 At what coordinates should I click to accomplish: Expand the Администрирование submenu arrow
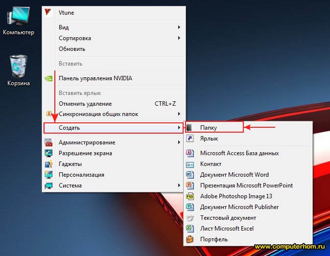[179, 142]
